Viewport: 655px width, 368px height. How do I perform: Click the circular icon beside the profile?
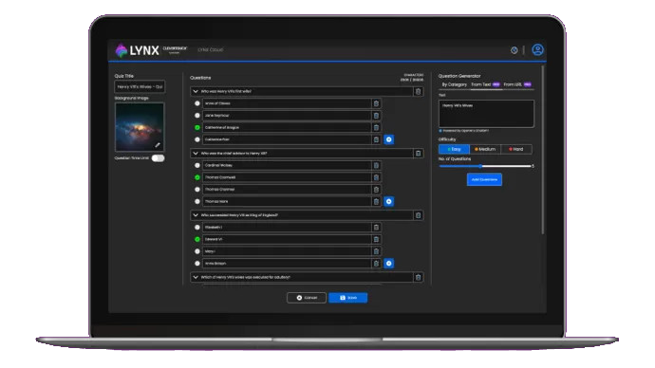(514, 50)
